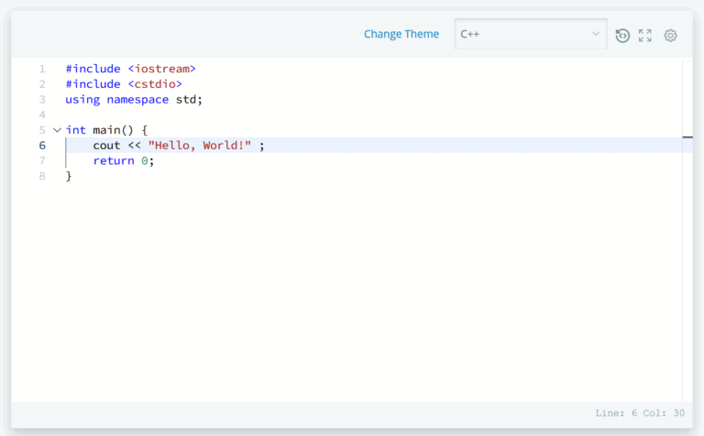
Task: Click the Change Theme link
Action: pos(401,34)
